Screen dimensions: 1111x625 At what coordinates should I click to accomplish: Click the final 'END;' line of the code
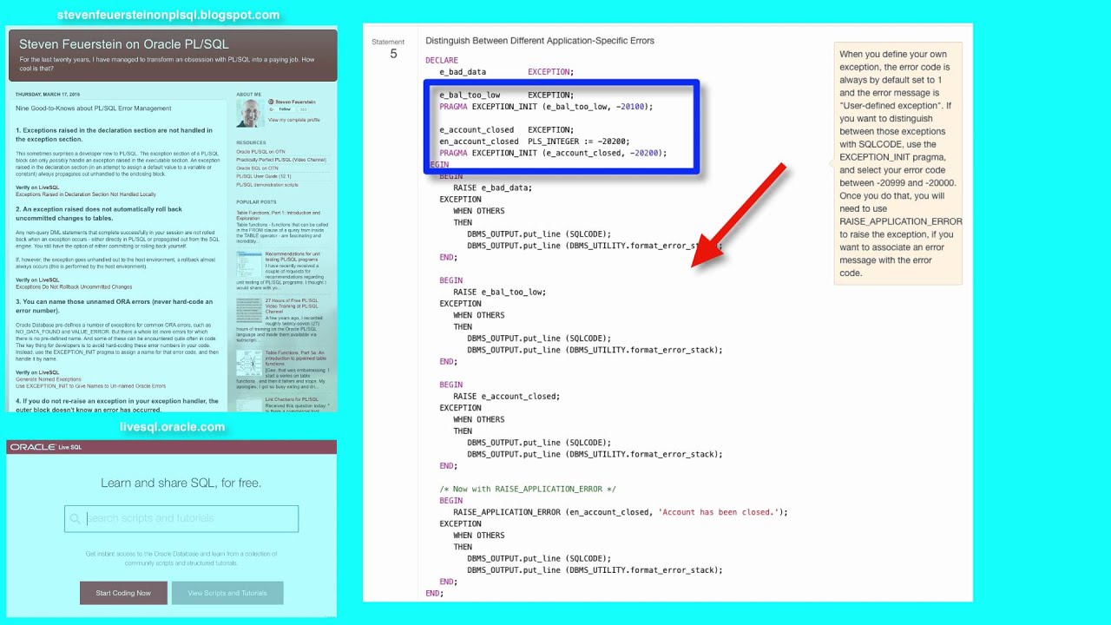pyautogui.click(x=434, y=593)
